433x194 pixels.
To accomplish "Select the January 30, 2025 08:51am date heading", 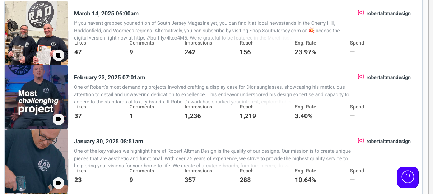I will coord(108,141).
